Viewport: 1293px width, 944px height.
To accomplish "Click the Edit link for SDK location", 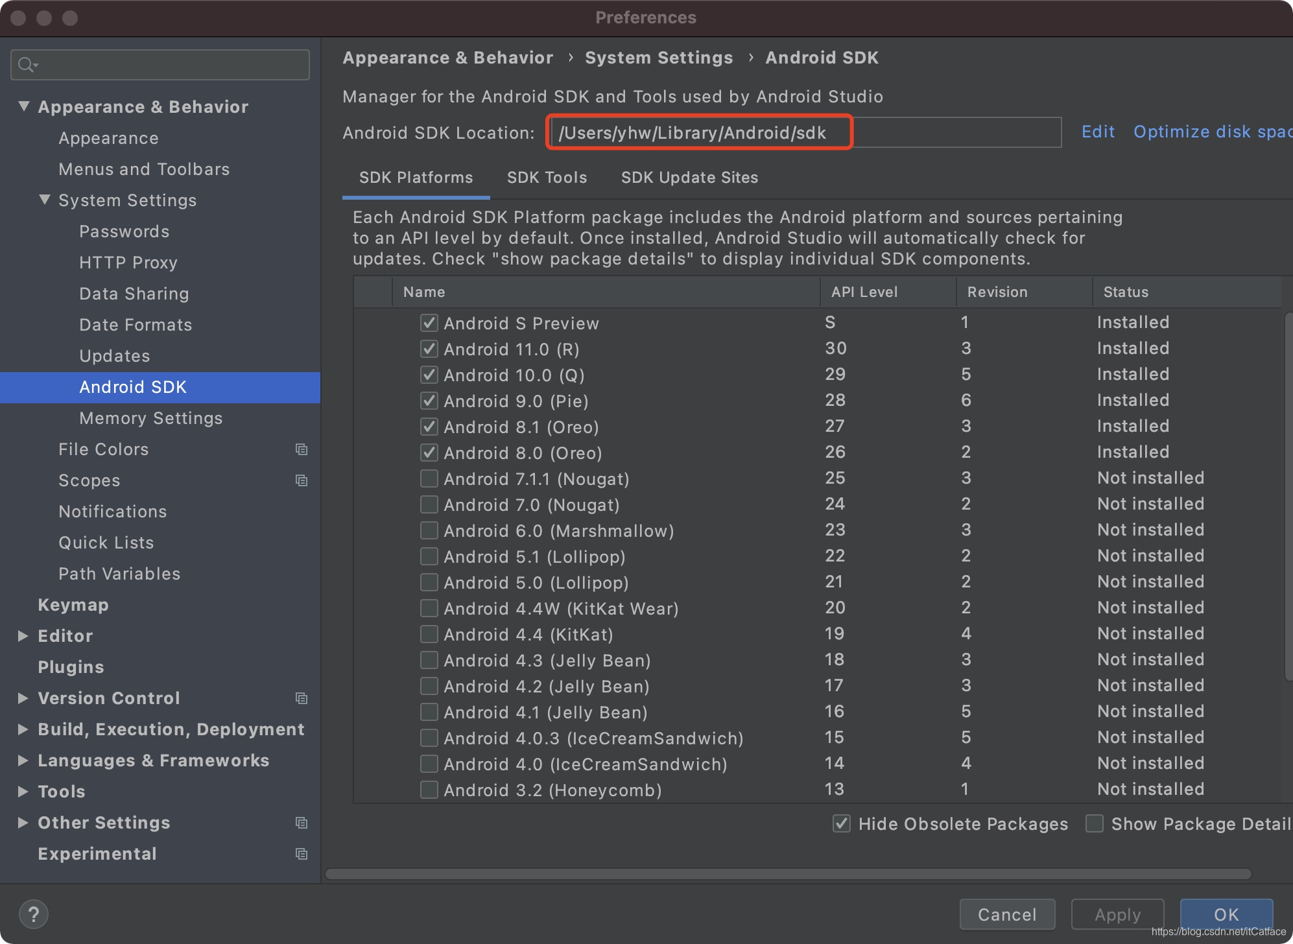I will 1095,132.
